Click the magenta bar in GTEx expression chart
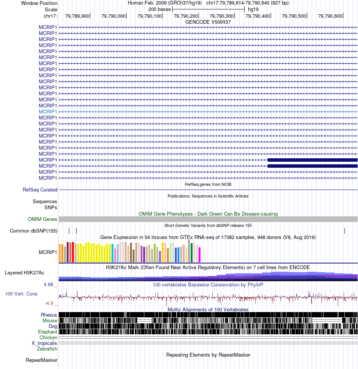This screenshot has height=369, width=358. pyautogui.click(x=200, y=255)
